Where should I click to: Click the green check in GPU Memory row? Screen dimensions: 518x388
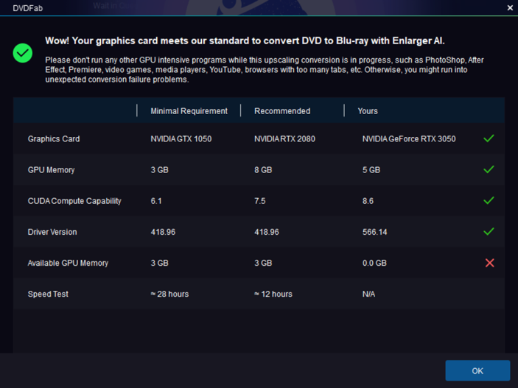(489, 169)
